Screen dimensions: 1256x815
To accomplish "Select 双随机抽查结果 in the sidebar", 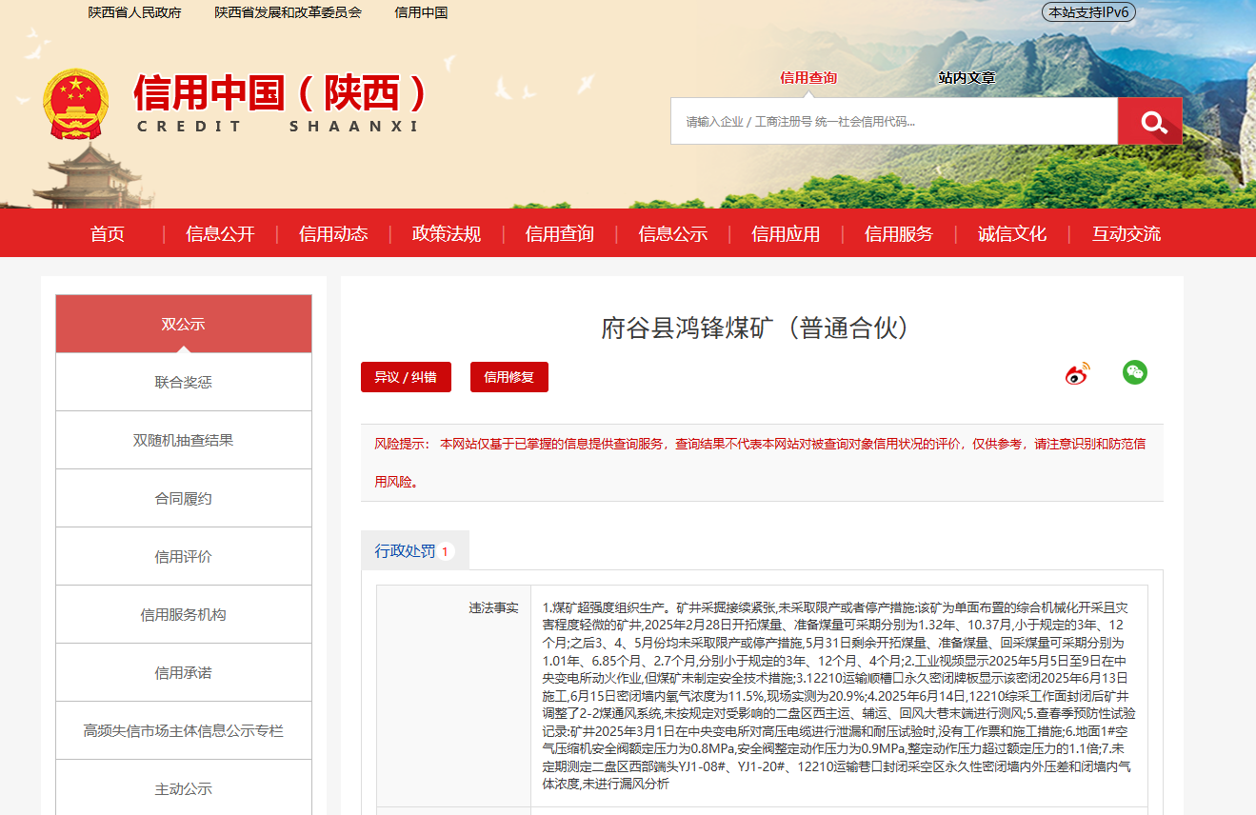I will tap(184, 440).
